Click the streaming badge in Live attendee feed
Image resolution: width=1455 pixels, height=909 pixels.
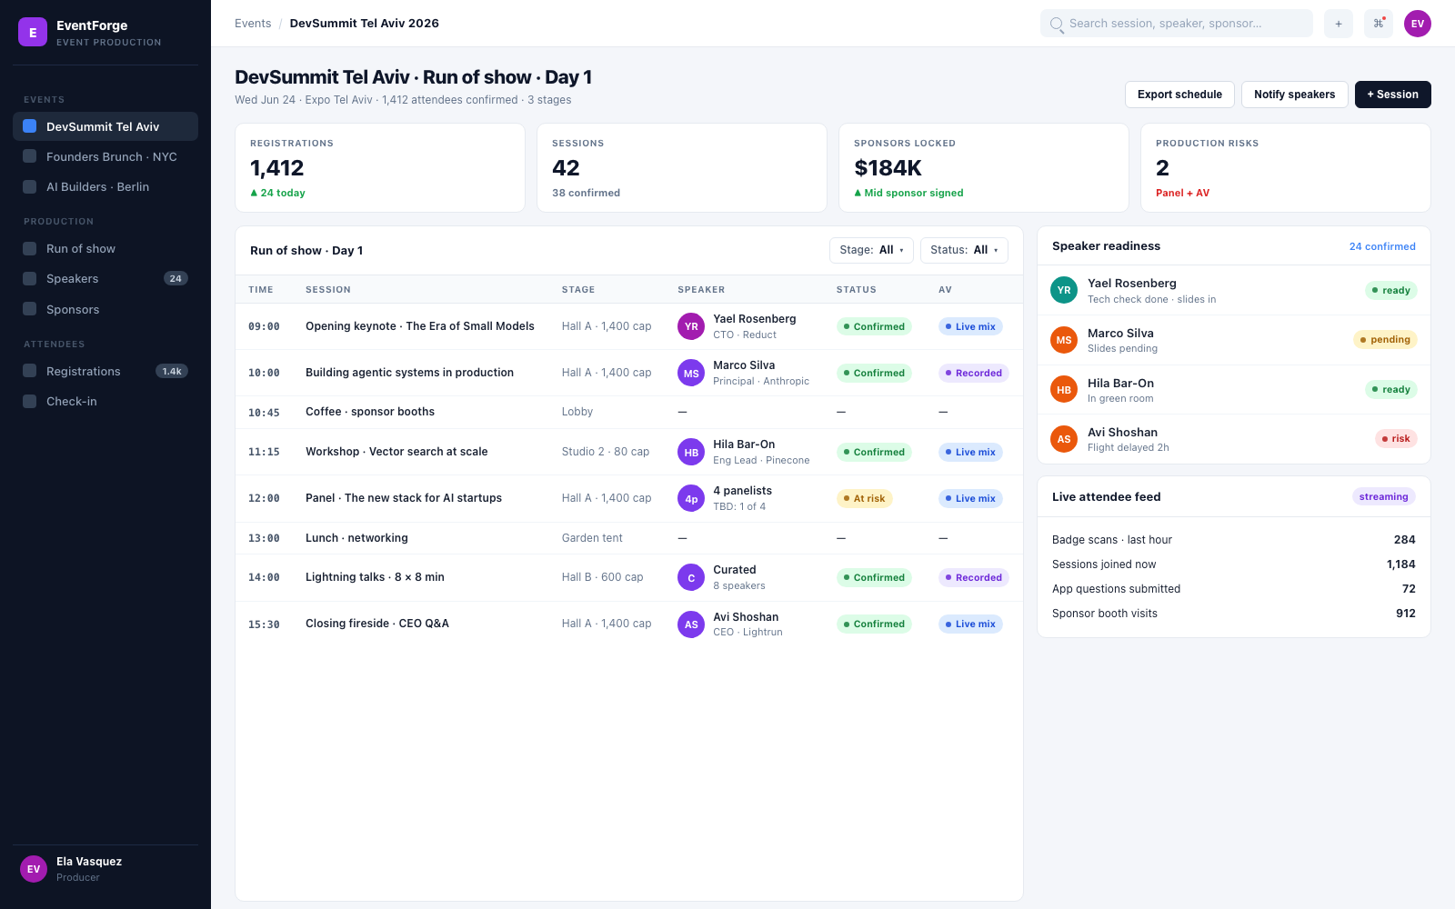(1383, 496)
